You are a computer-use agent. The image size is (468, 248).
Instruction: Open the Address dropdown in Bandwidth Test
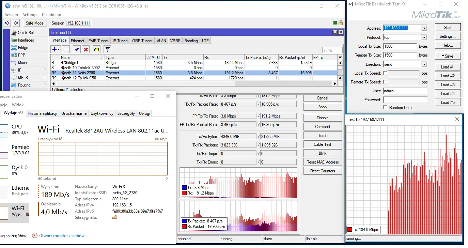coord(424,28)
